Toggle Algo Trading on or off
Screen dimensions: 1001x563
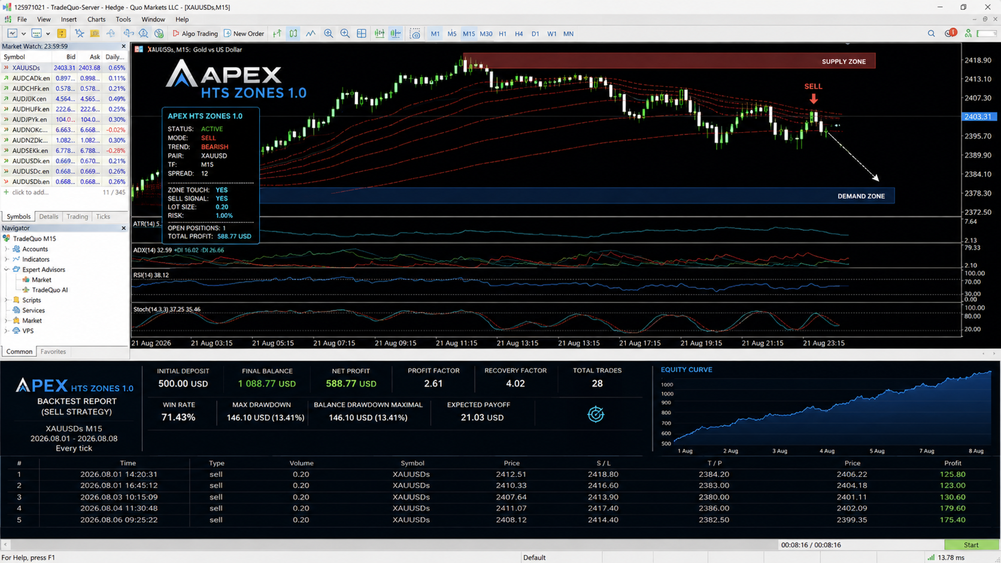(195, 34)
